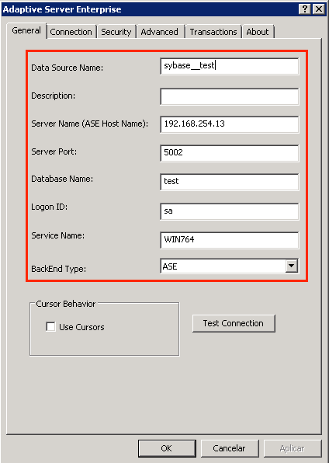Enable the Use Cursors checkbox
Viewport: 329px width, 463px height.
[50, 327]
